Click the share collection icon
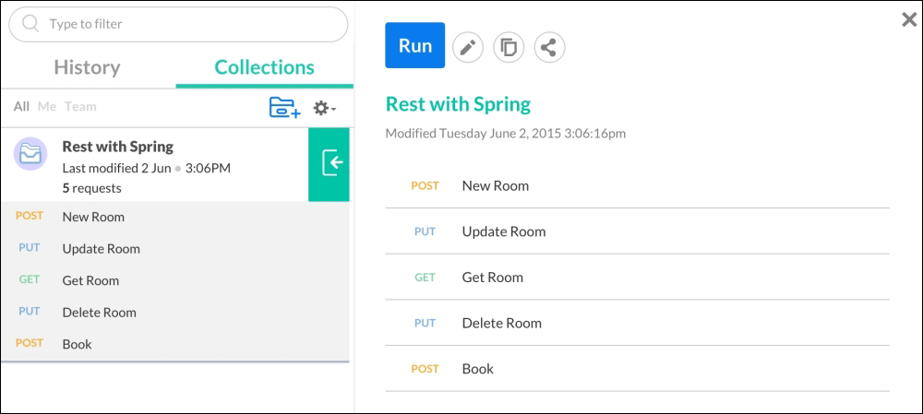923x414 pixels. (549, 48)
